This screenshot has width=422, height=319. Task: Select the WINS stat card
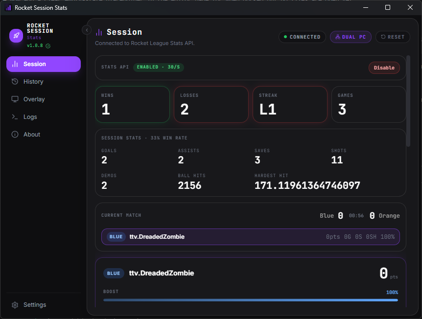point(132,104)
